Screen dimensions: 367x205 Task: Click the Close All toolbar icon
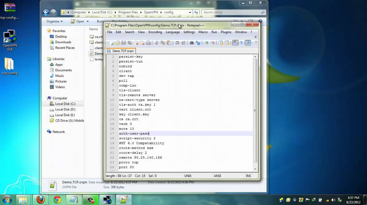[142, 43]
